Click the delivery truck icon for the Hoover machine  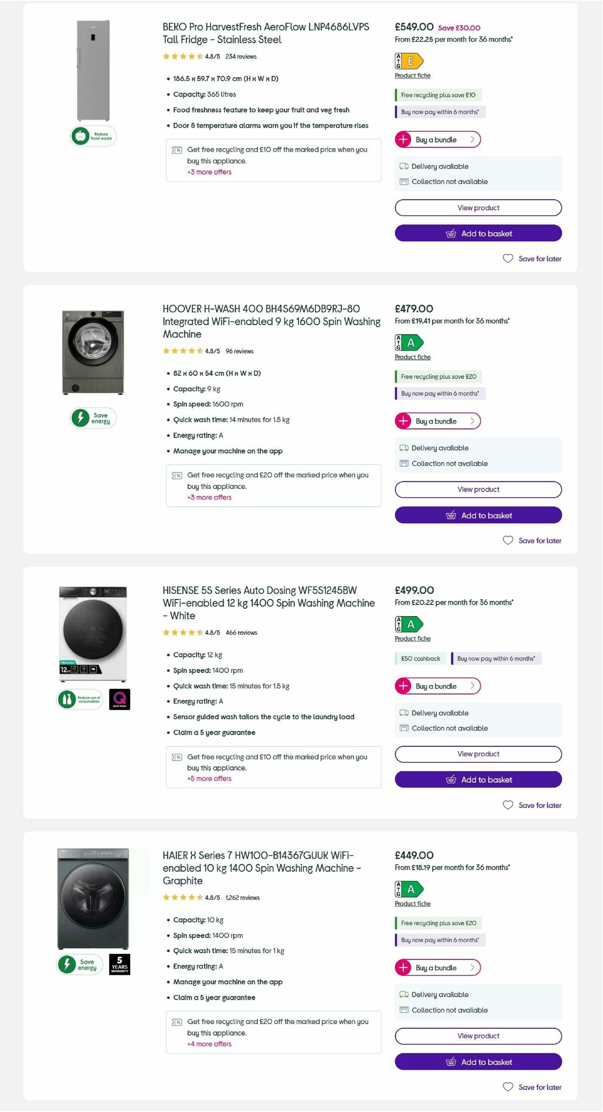(x=404, y=448)
